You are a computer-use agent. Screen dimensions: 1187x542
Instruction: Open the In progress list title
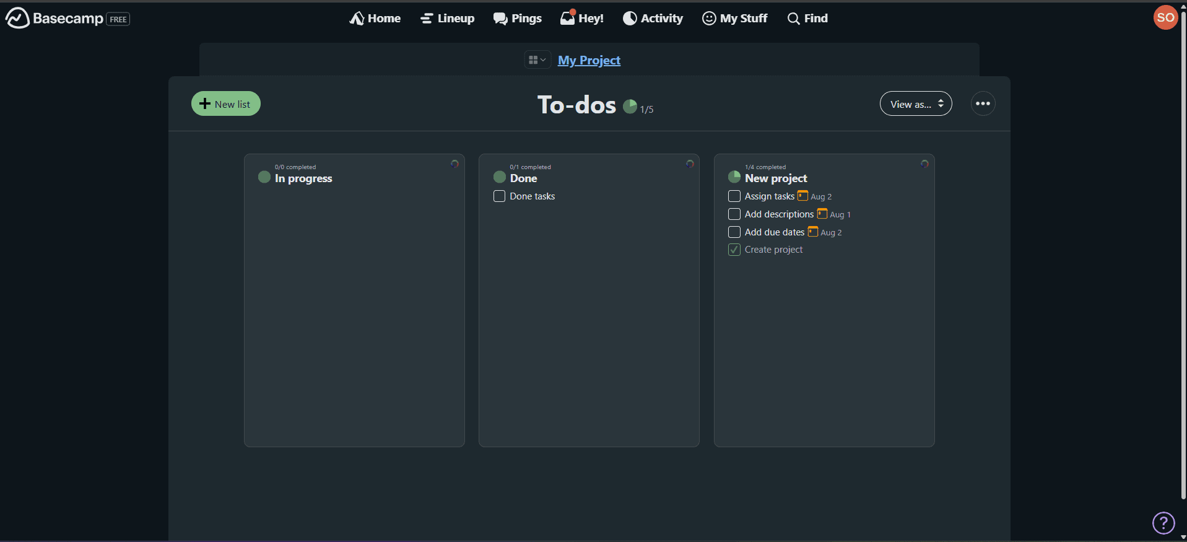pos(303,178)
